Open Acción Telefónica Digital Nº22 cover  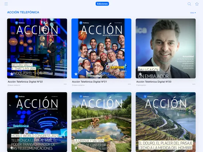[37, 48]
